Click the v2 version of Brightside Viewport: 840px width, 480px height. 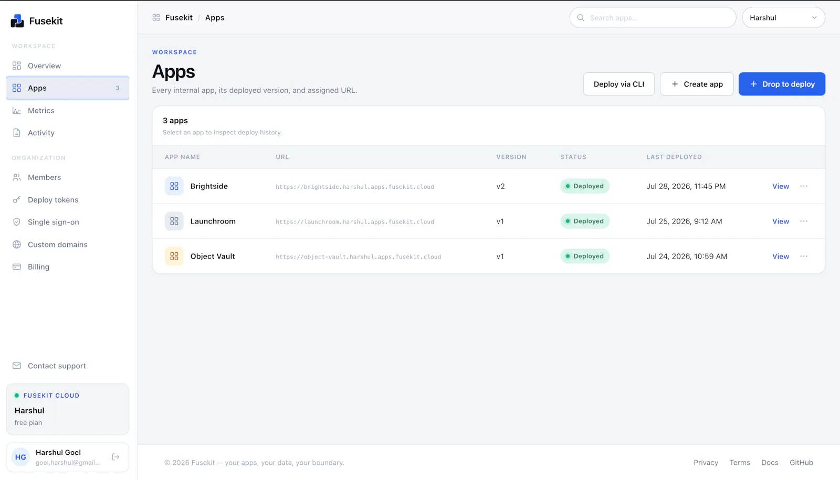pyautogui.click(x=500, y=186)
